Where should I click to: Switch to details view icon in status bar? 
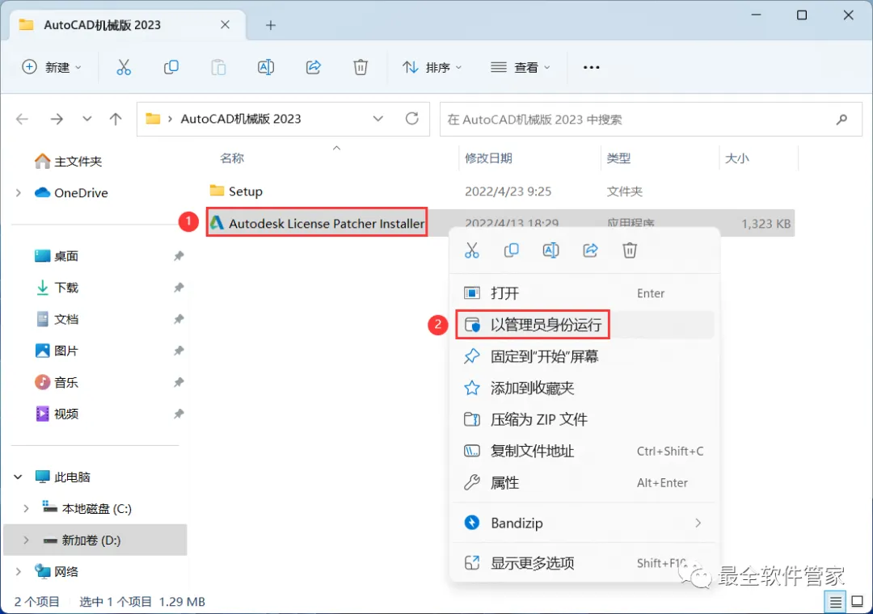(835, 602)
